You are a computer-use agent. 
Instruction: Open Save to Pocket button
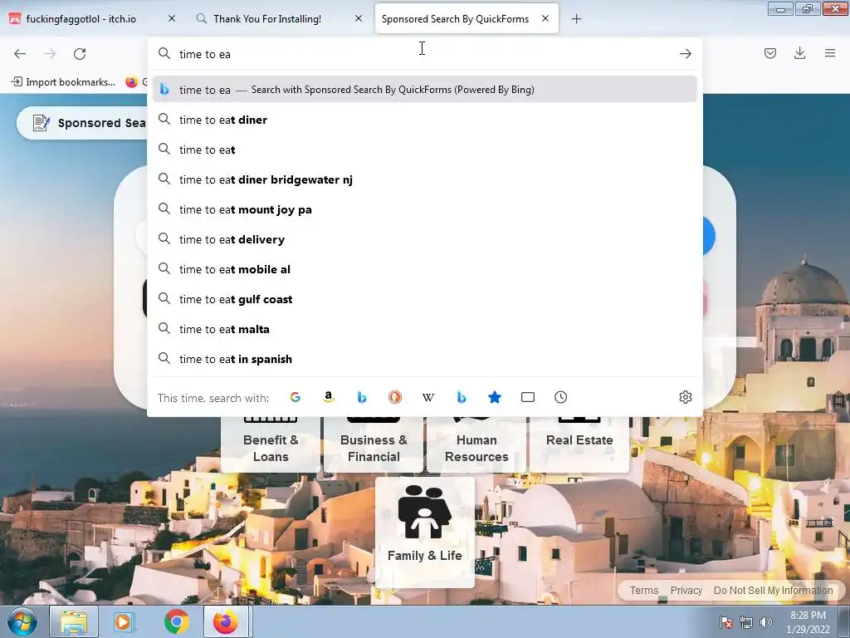coord(769,53)
